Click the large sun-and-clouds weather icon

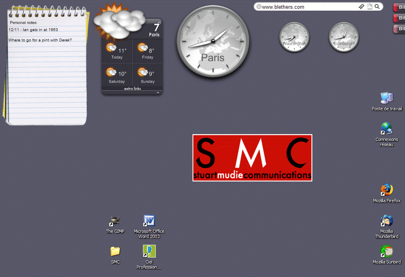pos(119,22)
